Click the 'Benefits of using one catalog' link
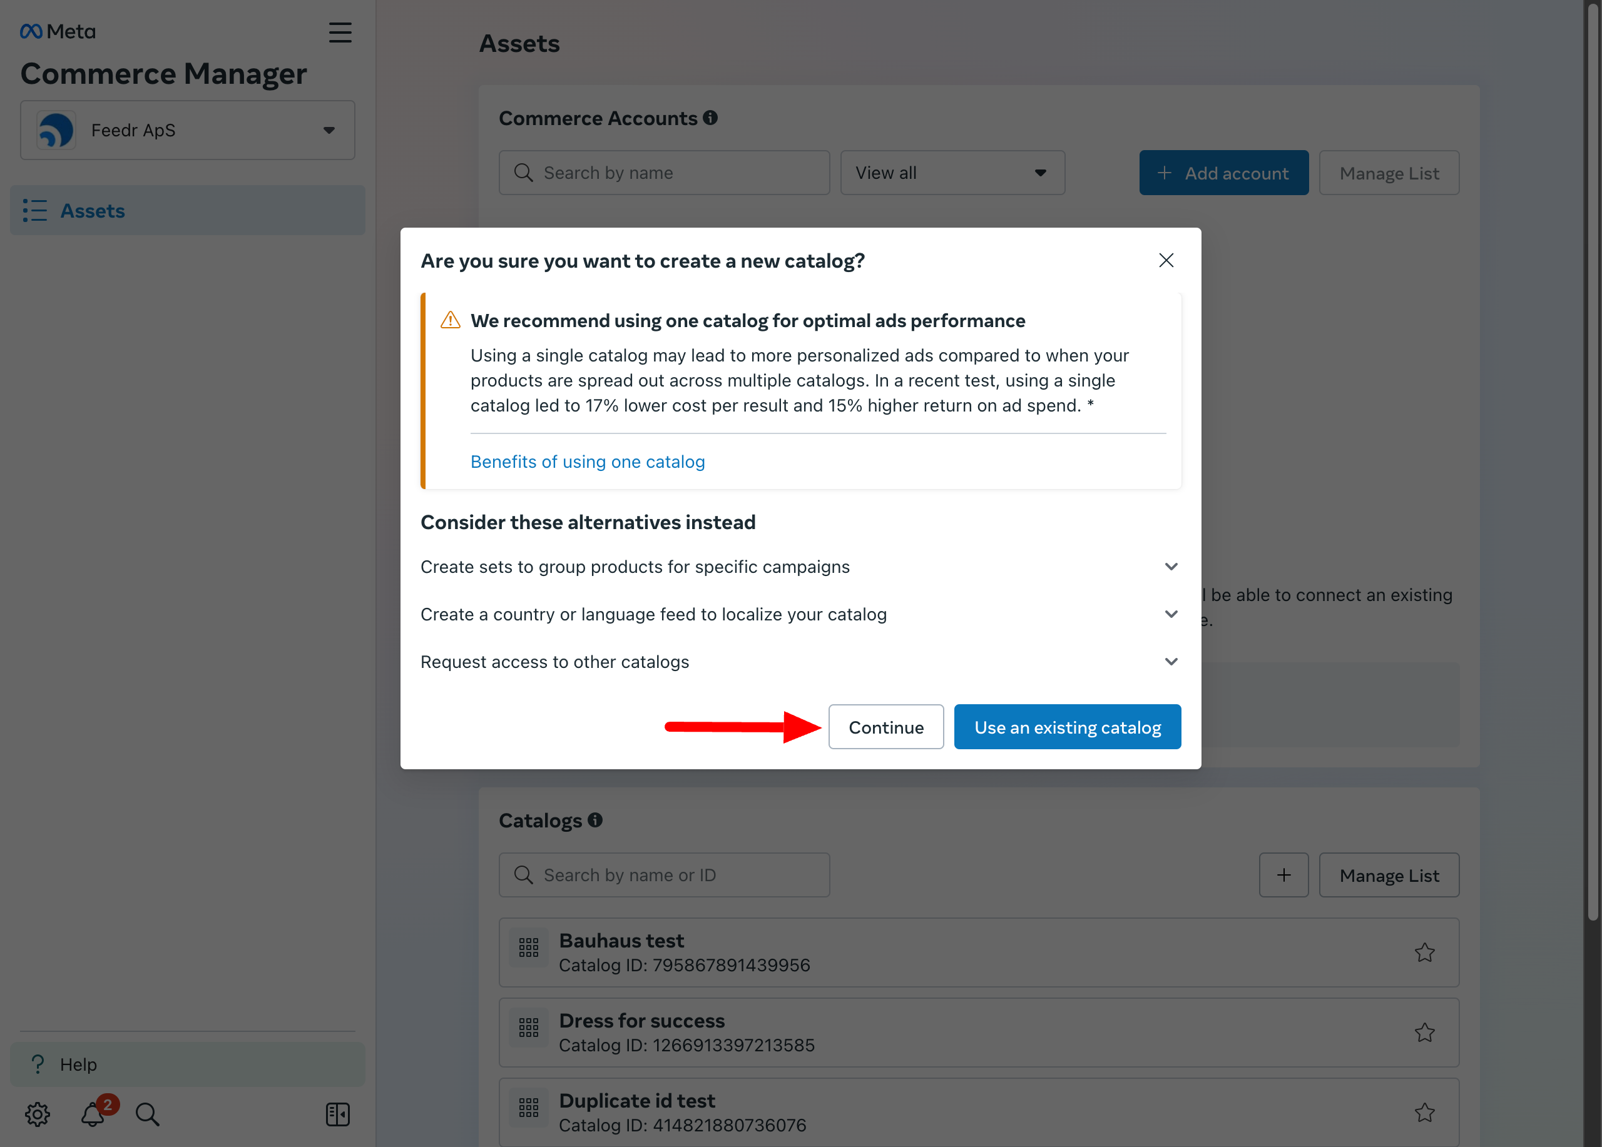 pos(588,460)
